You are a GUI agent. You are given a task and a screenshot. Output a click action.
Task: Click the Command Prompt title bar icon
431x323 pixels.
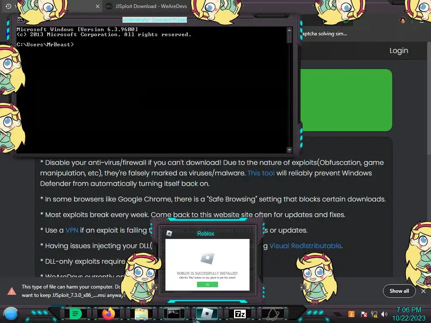(21, 20)
